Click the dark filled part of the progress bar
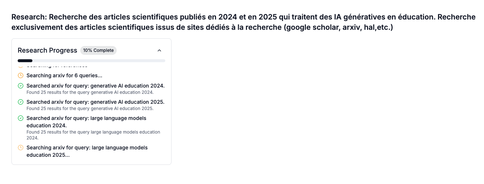Screen dimensions: 484x184 click(x=25, y=60)
